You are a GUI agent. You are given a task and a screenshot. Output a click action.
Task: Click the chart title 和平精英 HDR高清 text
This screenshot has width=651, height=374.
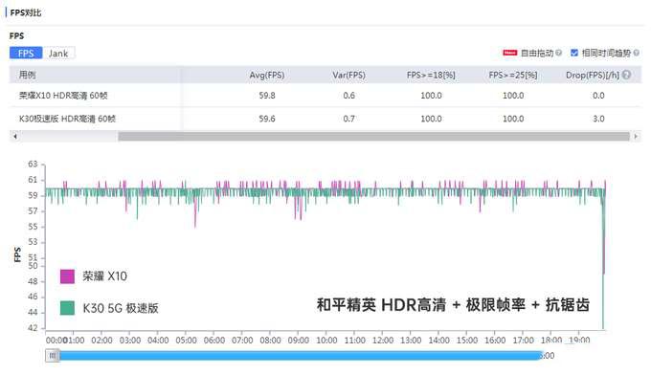click(381, 305)
